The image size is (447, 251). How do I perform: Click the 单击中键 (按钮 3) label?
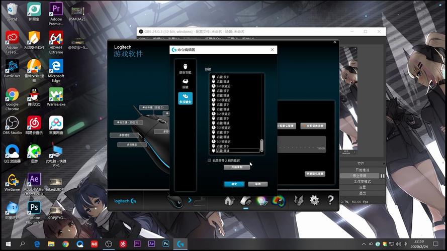154,107
